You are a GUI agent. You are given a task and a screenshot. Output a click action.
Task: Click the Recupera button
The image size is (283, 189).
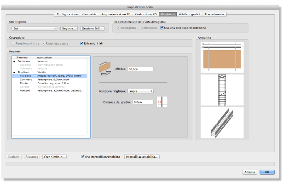[32, 157]
